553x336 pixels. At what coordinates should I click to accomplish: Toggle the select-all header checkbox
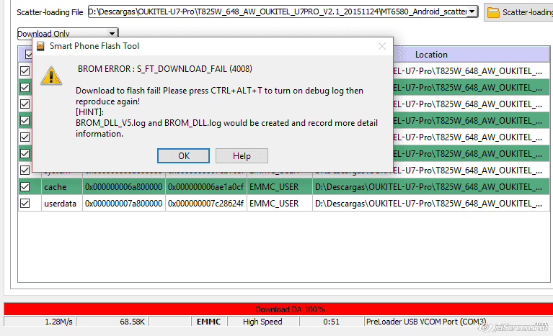[29, 54]
